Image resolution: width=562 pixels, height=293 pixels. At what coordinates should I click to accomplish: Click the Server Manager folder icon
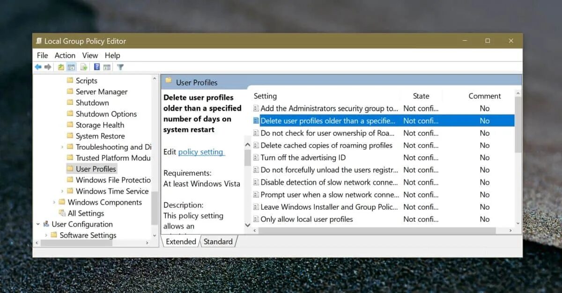click(x=70, y=92)
